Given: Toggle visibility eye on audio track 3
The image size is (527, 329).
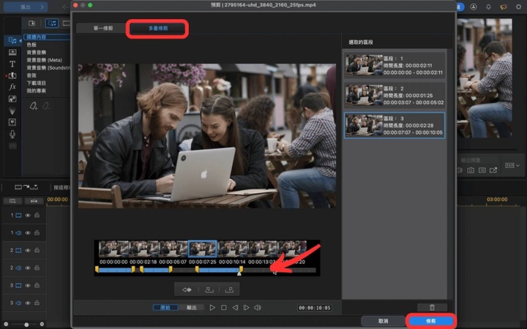Looking at the screenshot, I should [28, 303].
